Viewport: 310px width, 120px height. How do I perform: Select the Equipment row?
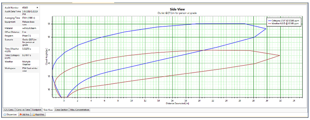[x=21, y=23]
